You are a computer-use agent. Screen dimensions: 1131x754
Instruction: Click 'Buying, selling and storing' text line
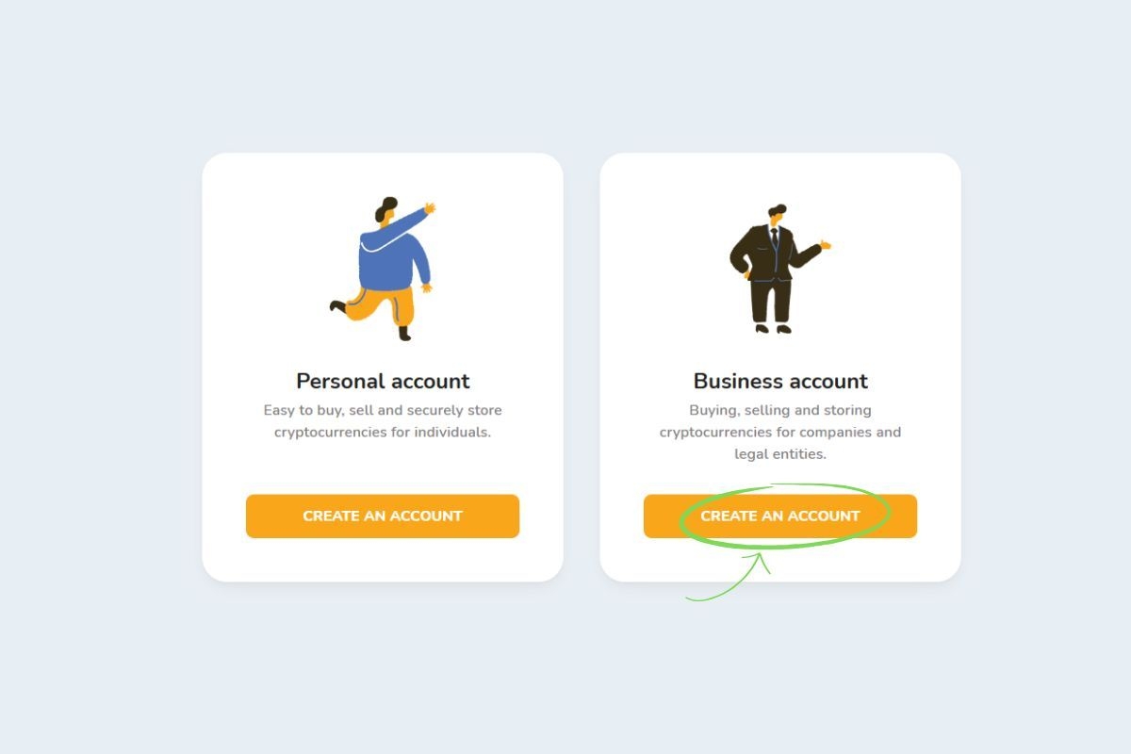pos(780,410)
